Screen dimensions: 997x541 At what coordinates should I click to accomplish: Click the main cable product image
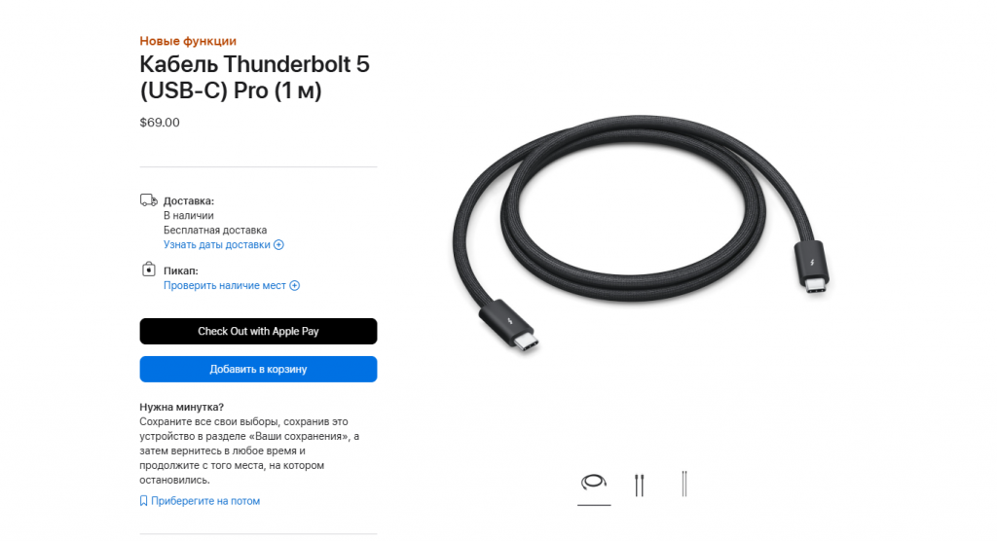click(x=641, y=234)
